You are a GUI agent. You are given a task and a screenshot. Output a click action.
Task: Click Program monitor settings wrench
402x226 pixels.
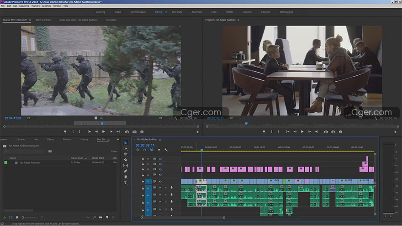point(376,118)
